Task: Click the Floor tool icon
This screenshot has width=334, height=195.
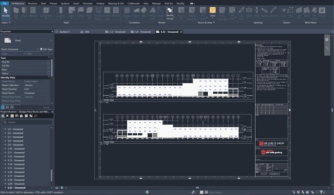Action: click(x=89, y=10)
